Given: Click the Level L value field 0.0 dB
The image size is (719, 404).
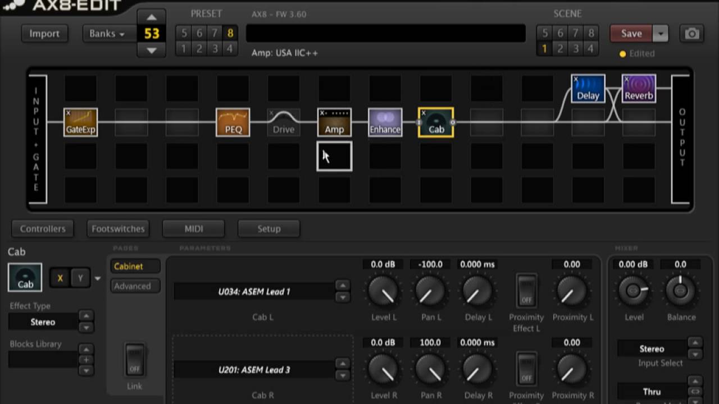Looking at the screenshot, I should 384,264.
